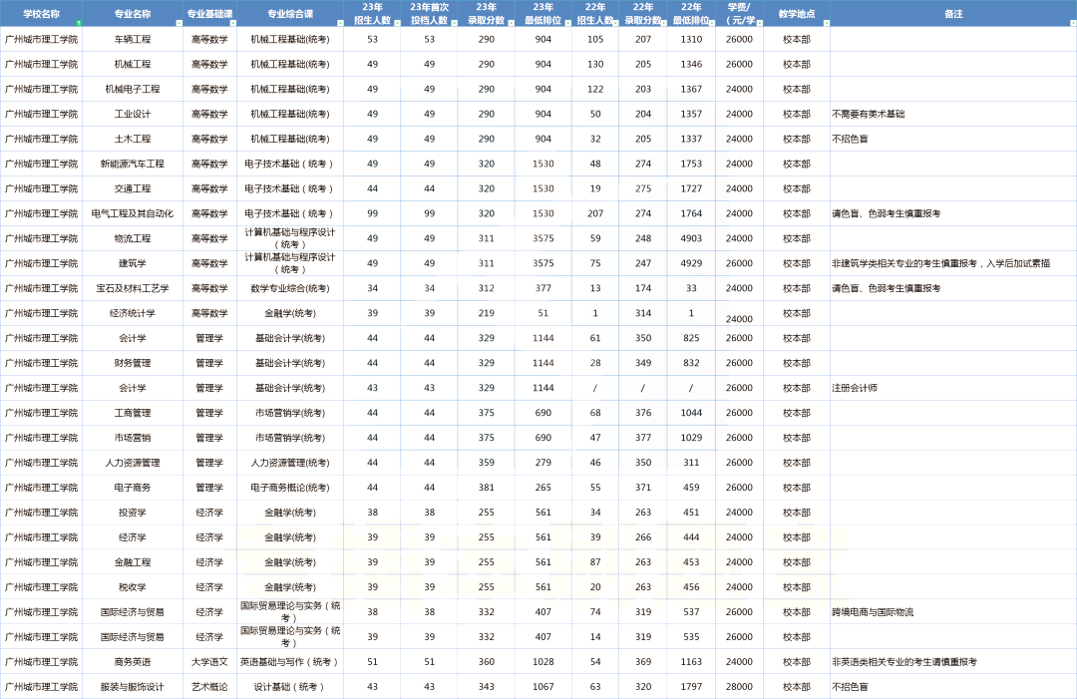Screen dimensions: 1077x699
Task: Click the 金融工程 major cell
Action: 133,562
